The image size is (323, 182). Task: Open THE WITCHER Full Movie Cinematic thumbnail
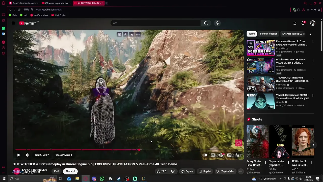point(261,84)
